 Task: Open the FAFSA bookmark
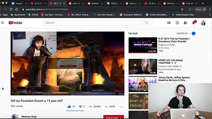[33, 15]
